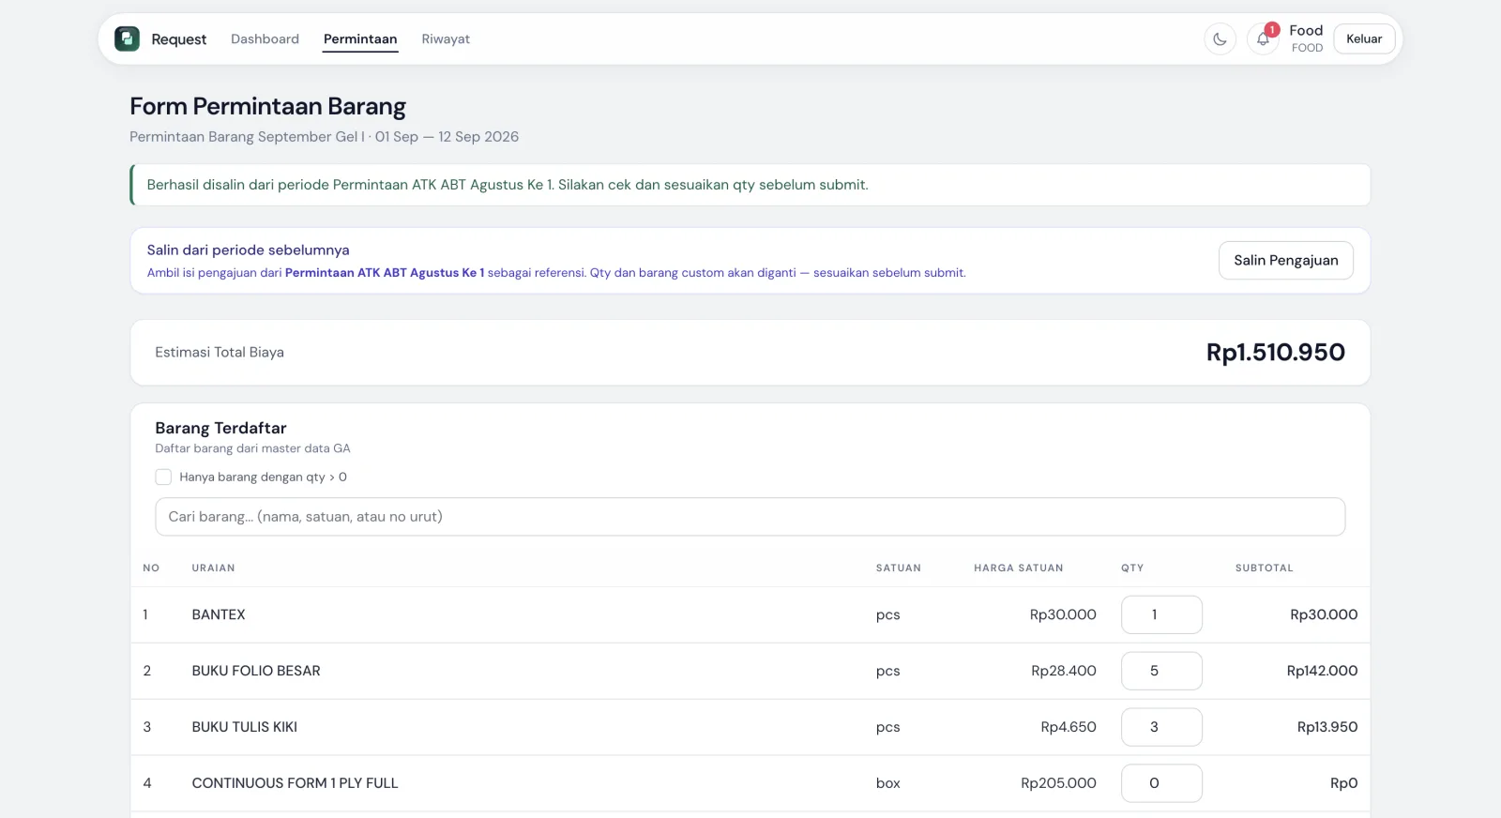Click the Rp142.000 subtotal cell
The height and width of the screenshot is (818, 1501).
pos(1322,671)
